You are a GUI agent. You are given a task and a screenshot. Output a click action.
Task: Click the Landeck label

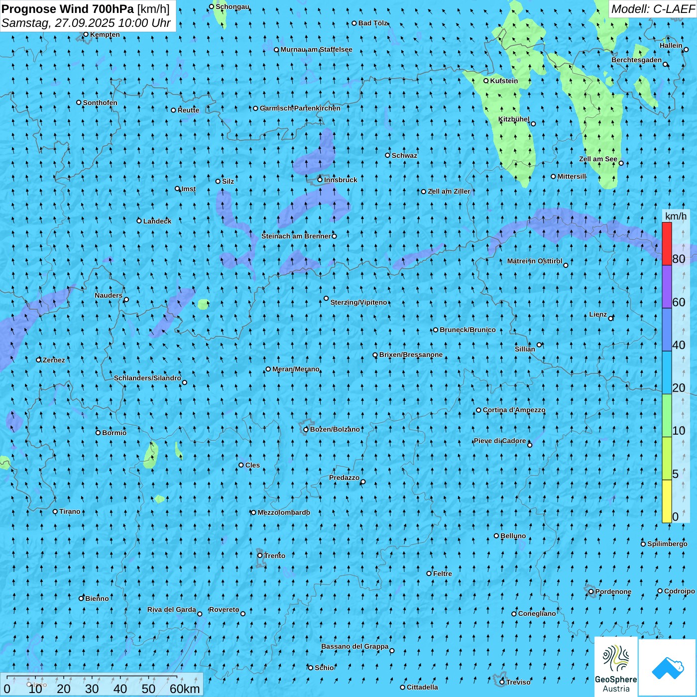click(x=157, y=221)
